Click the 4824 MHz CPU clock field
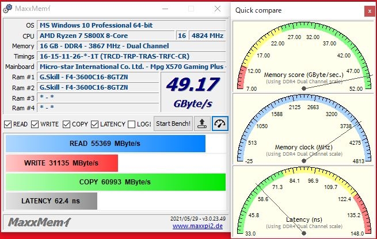Viewport: 377px width, 239px height. pyautogui.click(x=207, y=36)
